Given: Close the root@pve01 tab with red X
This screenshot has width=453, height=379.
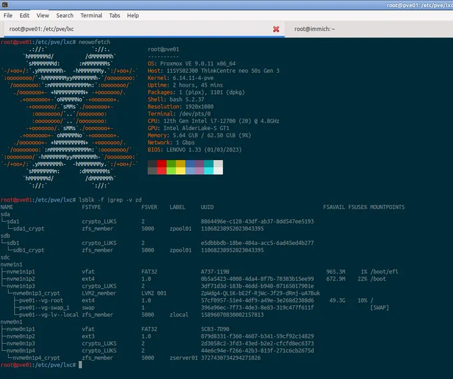Looking at the screenshot, I should 276,29.
